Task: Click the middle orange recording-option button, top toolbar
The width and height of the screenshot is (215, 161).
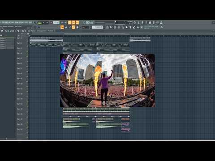Action: 73,22
